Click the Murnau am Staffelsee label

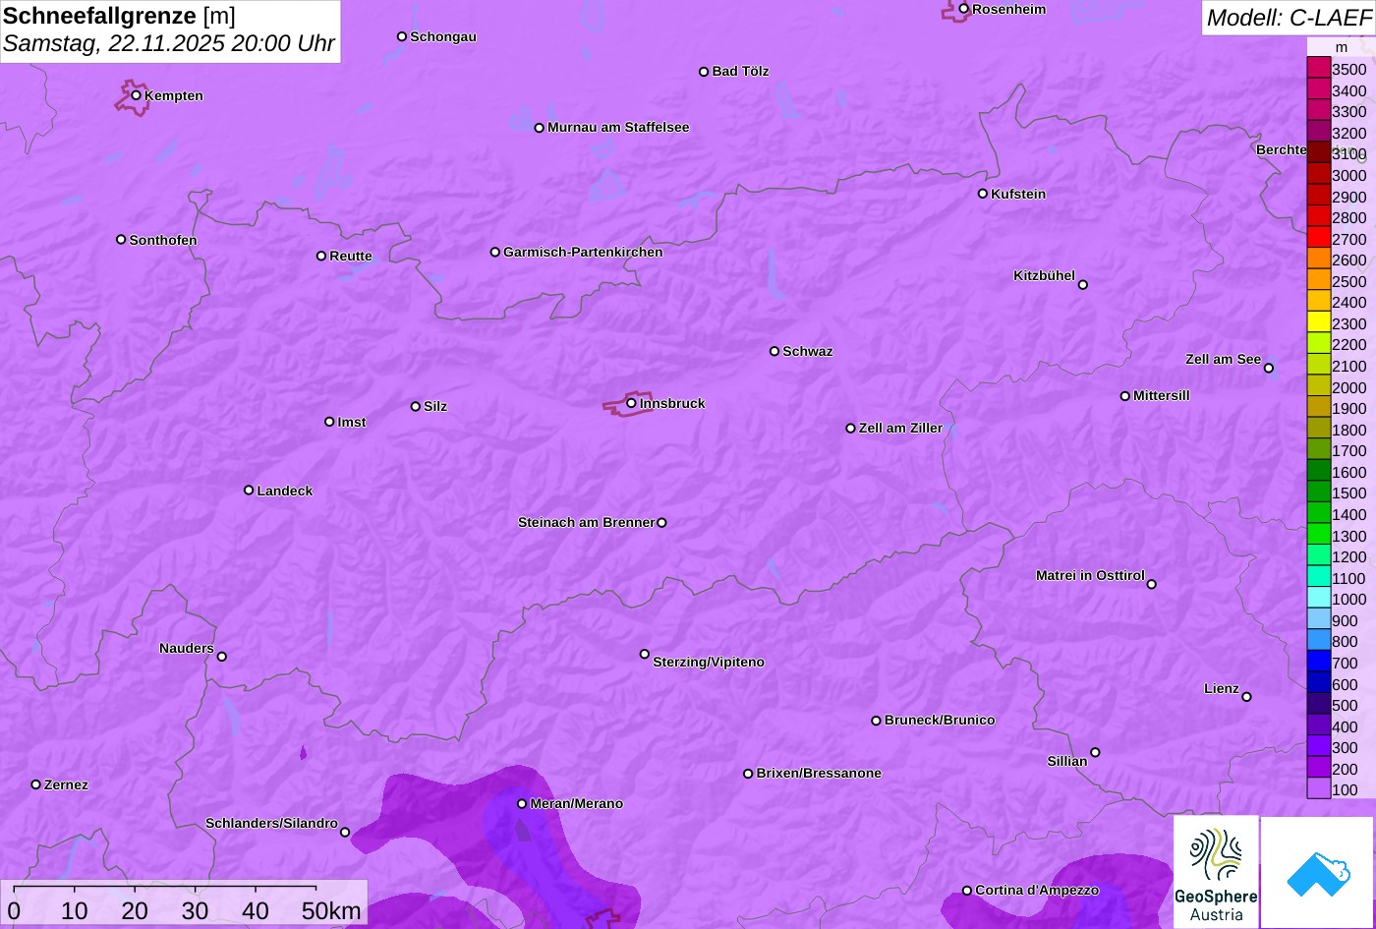coord(618,127)
